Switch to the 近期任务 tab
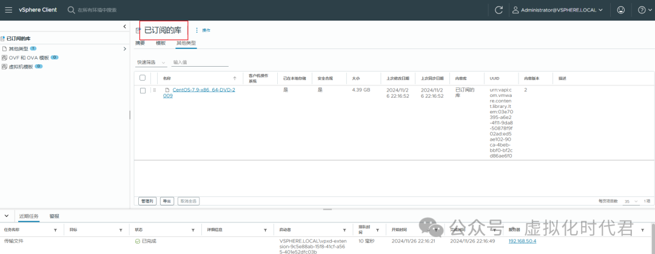 pyautogui.click(x=29, y=216)
